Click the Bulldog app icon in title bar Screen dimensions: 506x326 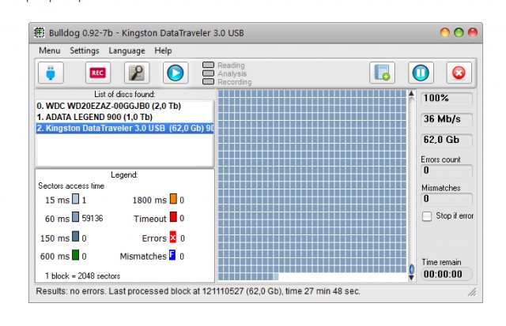tap(40, 32)
